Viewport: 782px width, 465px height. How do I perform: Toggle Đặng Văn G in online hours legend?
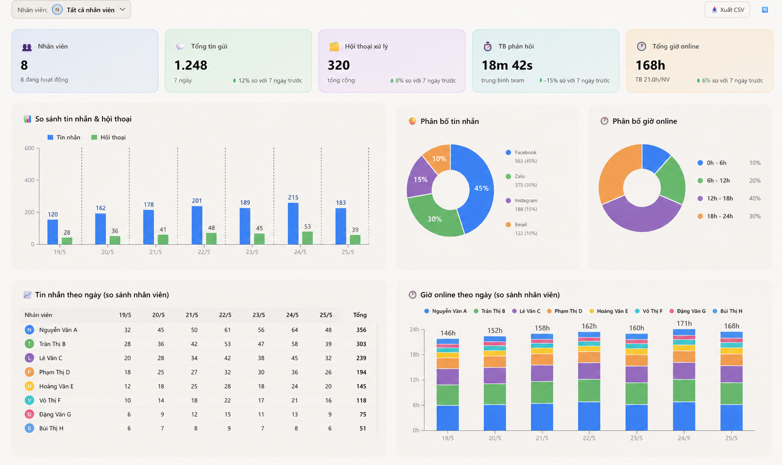pyautogui.click(x=687, y=311)
